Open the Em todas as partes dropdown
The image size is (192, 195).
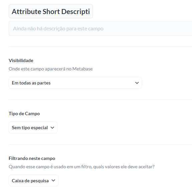(75, 83)
